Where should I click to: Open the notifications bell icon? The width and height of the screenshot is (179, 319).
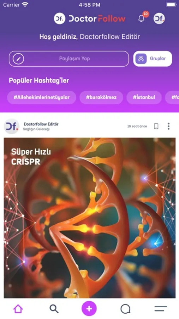[x=141, y=18]
